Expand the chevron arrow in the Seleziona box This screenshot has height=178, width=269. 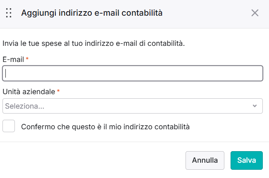click(x=255, y=106)
